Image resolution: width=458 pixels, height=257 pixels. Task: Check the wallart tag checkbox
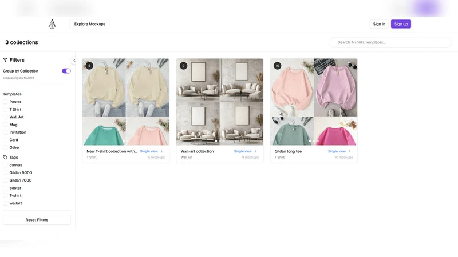coord(5,203)
